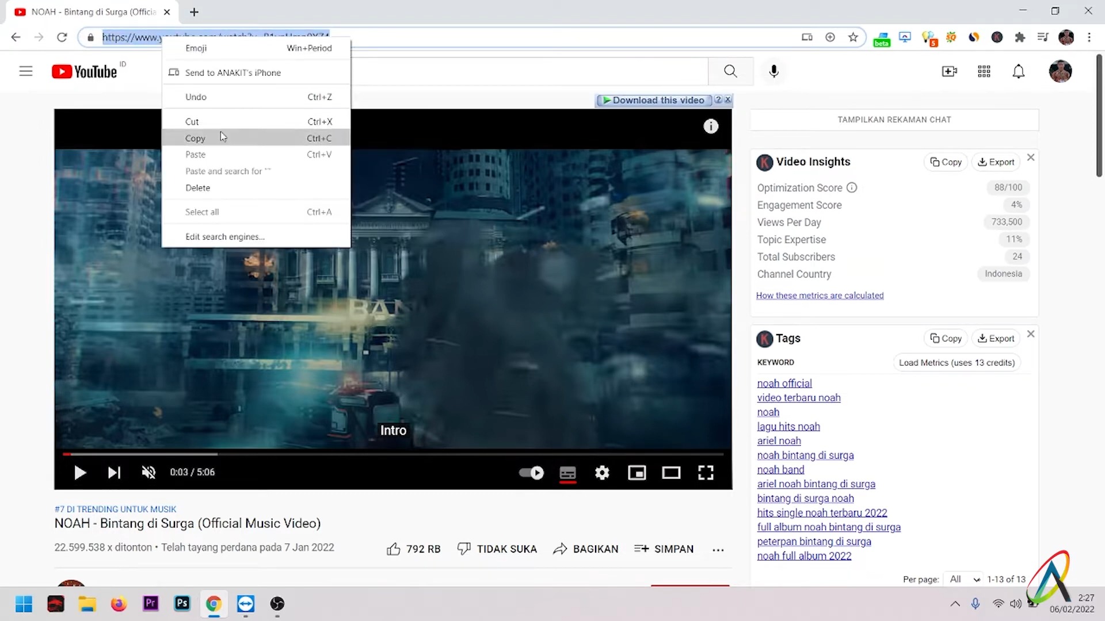
Task: Reload the current page
Action: click(62, 37)
